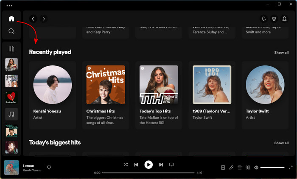The image size is (297, 179).
Task: Click the Christmas Hits title text
Action: pyautogui.click(x=101, y=111)
